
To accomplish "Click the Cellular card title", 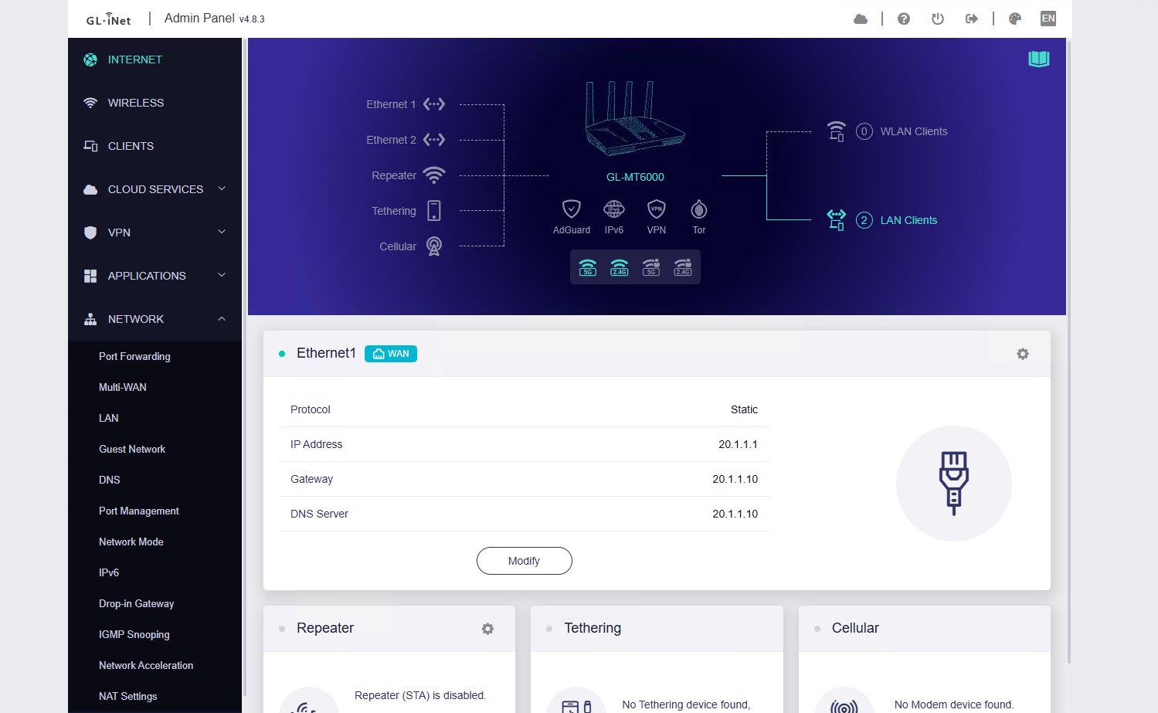I will pos(855,628).
